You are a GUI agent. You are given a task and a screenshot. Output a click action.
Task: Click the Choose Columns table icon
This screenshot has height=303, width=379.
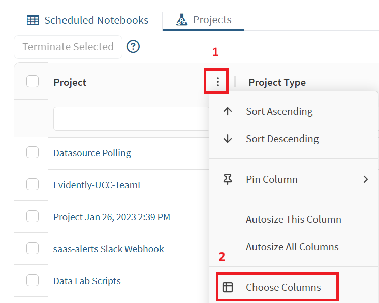tap(228, 287)
